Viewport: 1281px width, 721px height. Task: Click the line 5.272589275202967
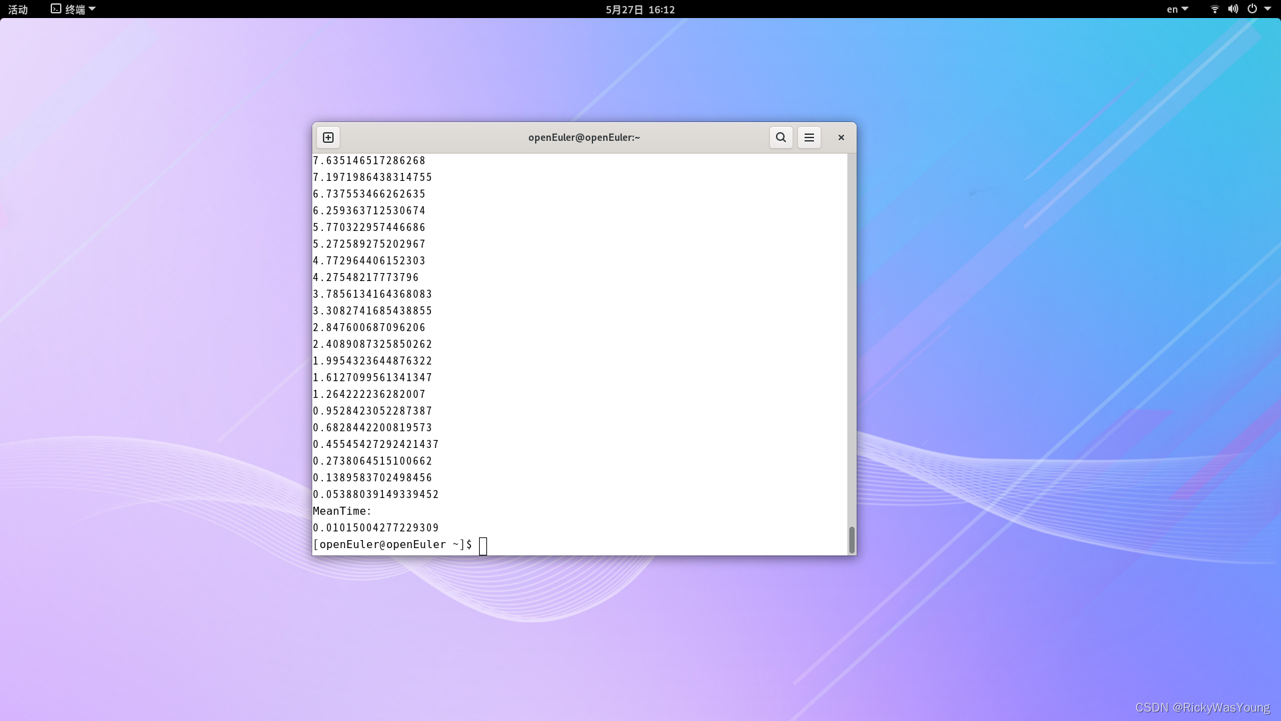click(x=369, y=244)
